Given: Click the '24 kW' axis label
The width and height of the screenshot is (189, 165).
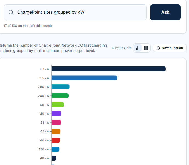Looking at the screenshot, I should click(x=45, y=123).
